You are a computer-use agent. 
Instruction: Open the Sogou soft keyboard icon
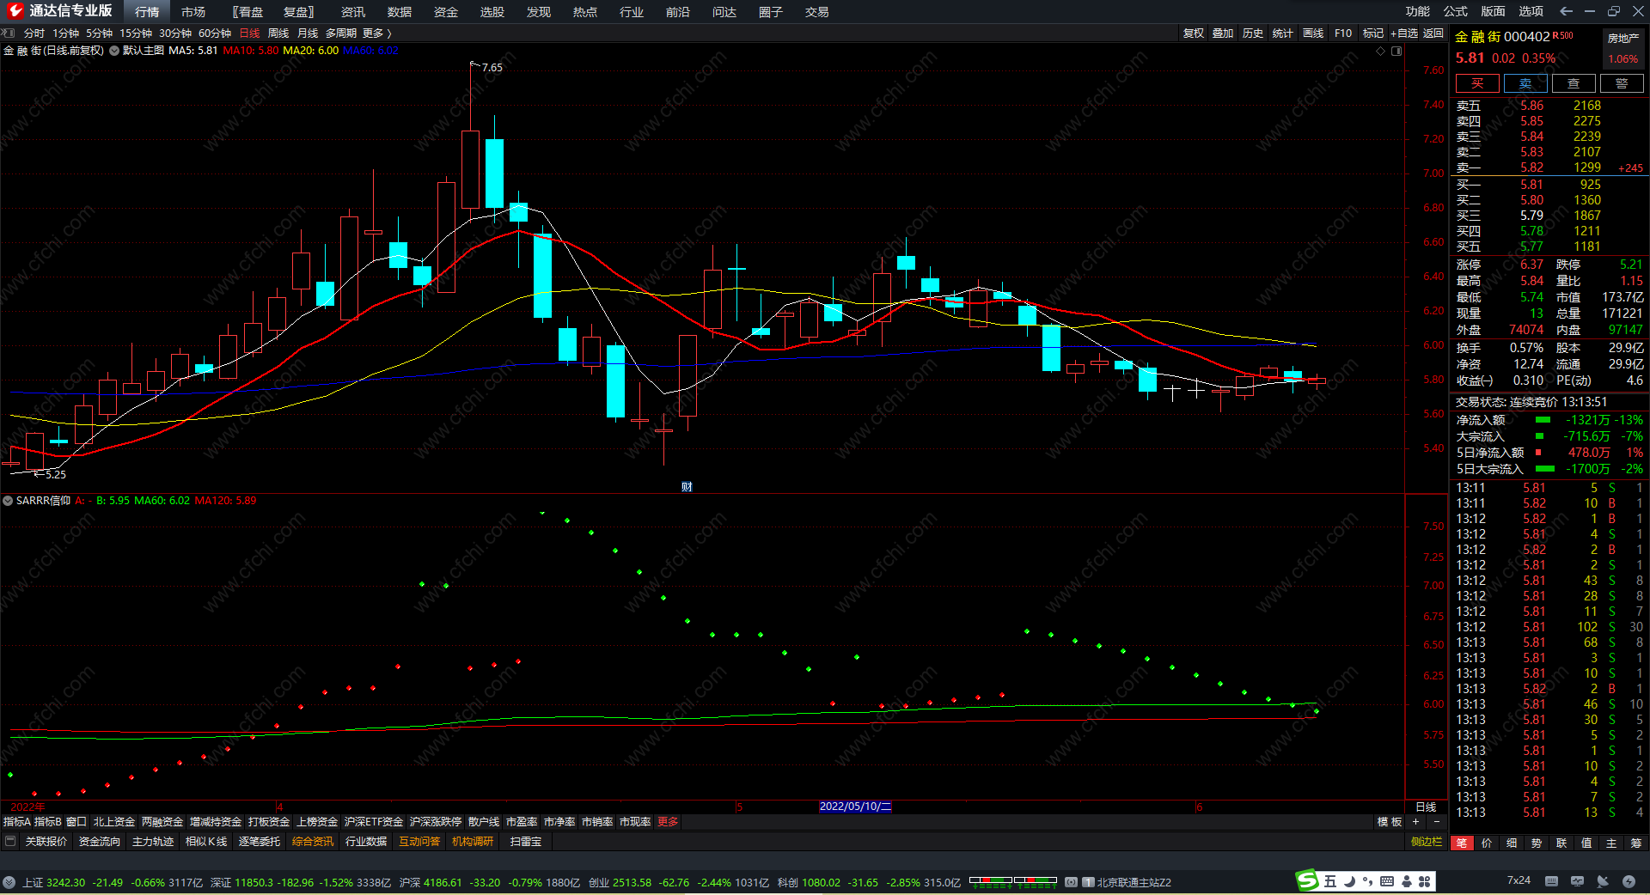tap(1387, 881)
